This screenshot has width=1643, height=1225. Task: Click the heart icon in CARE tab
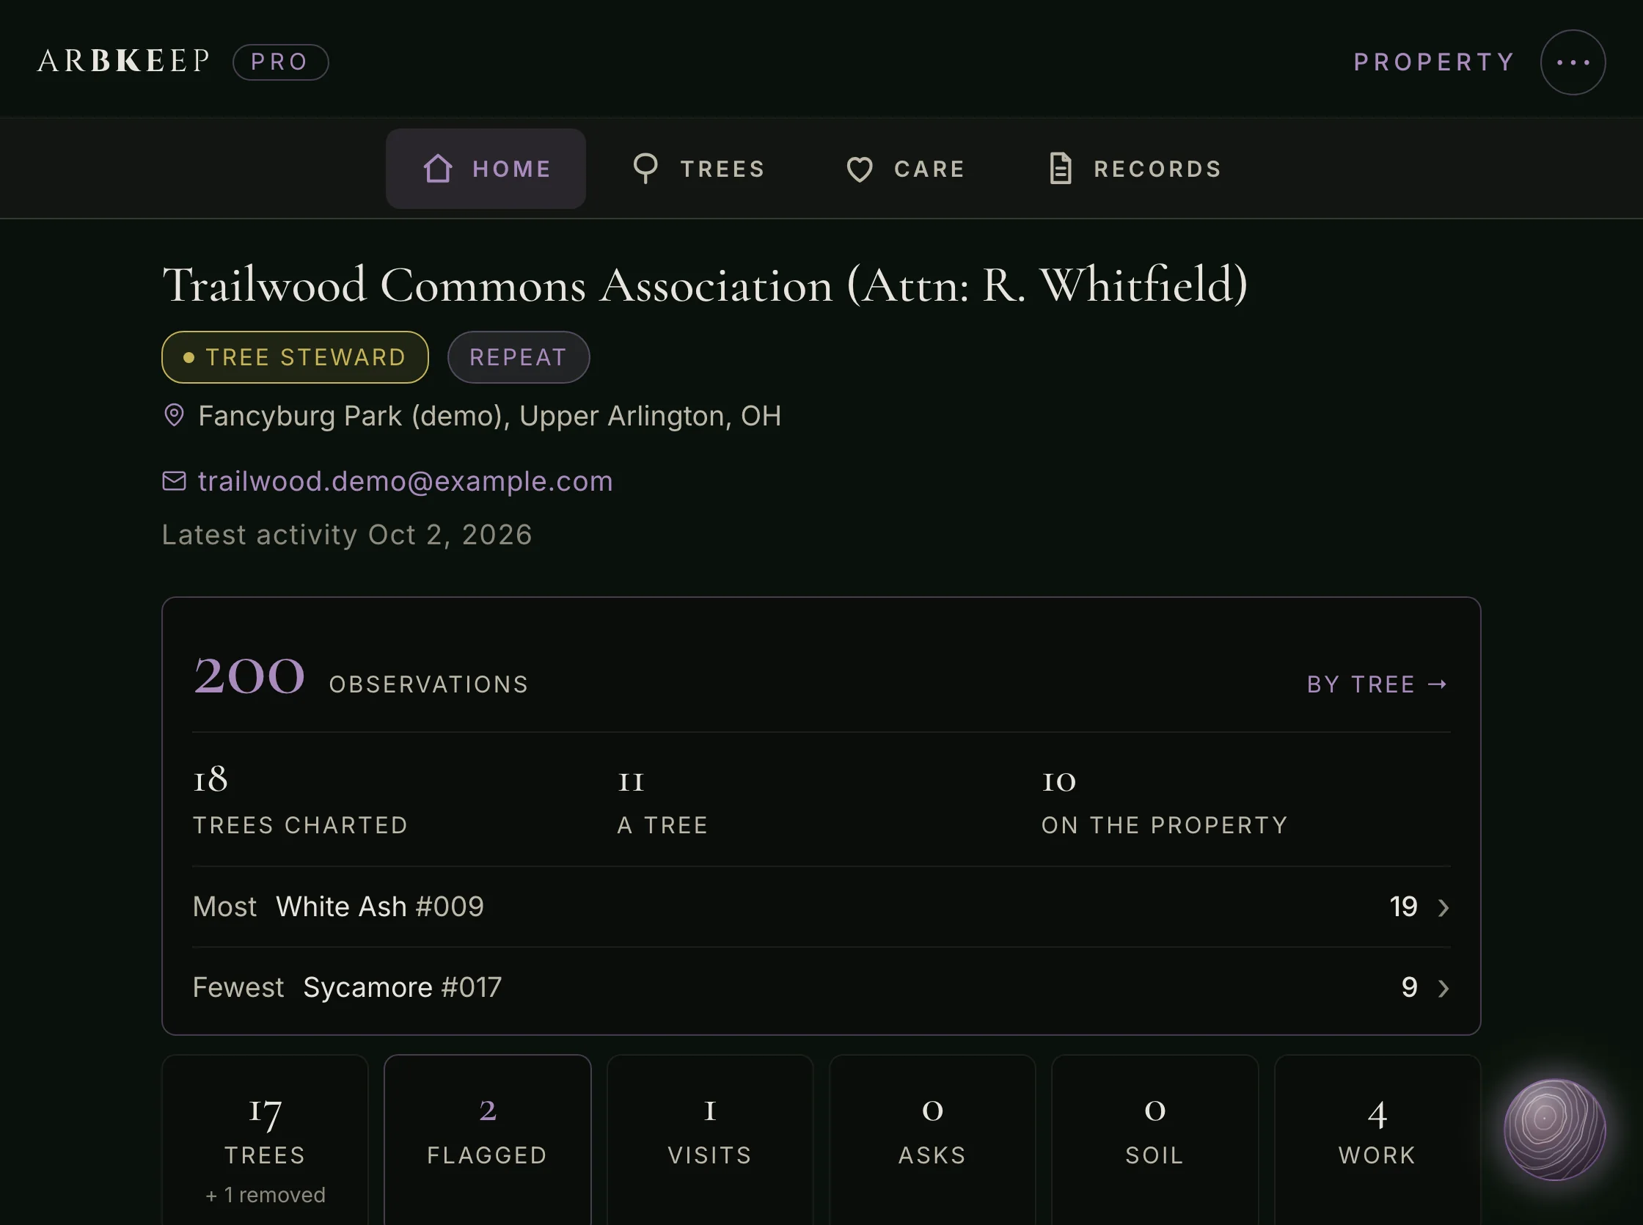(x=860, y=169)
